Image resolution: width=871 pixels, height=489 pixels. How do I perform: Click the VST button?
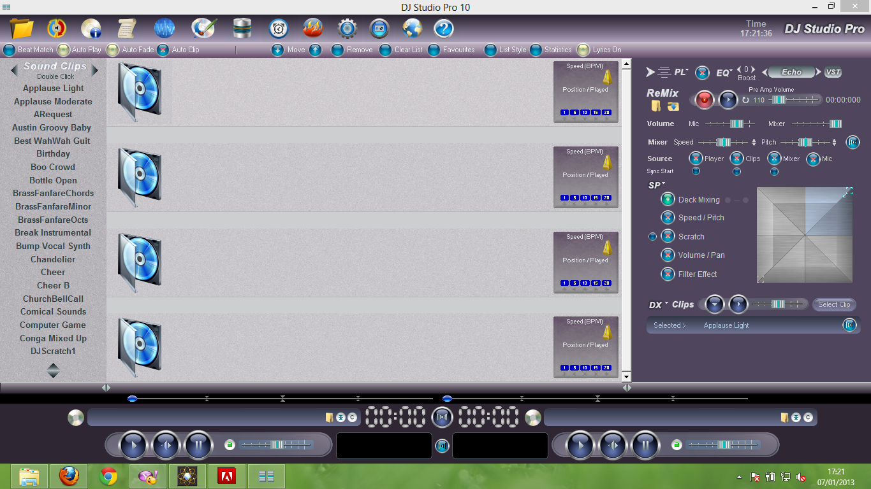tap(833, 72)
